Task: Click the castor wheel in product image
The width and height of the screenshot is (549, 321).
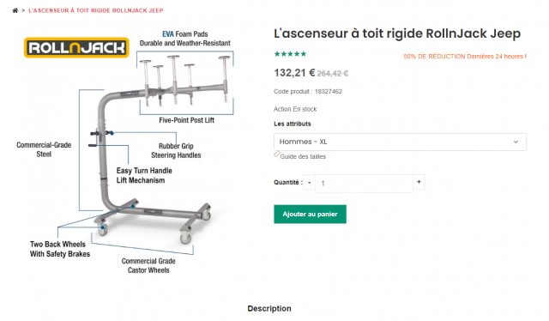Action: (185, 237)
